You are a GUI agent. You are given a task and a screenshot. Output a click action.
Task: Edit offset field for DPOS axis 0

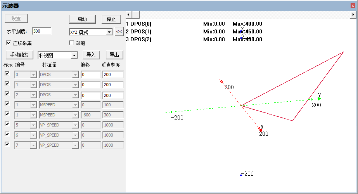click(91, 74)
